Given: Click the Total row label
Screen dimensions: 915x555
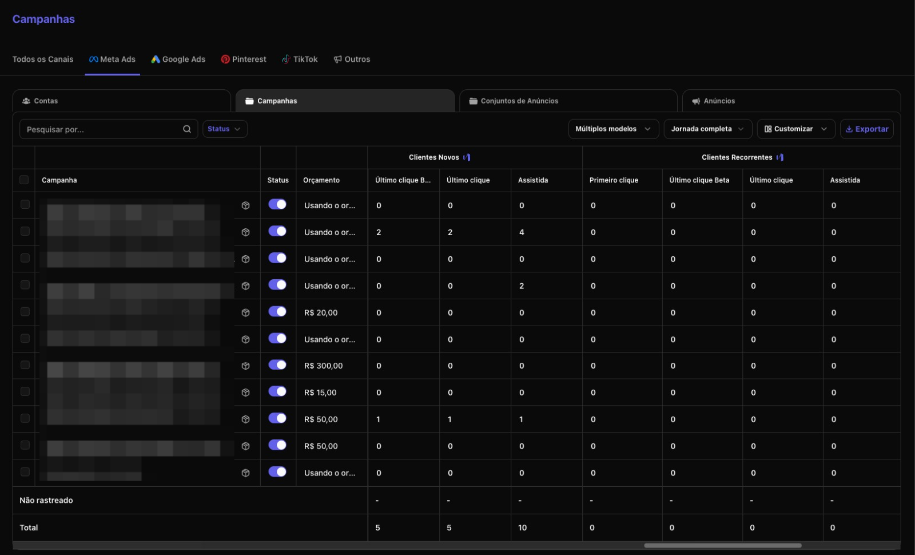Looking at the screenshot, I should 29,528.
